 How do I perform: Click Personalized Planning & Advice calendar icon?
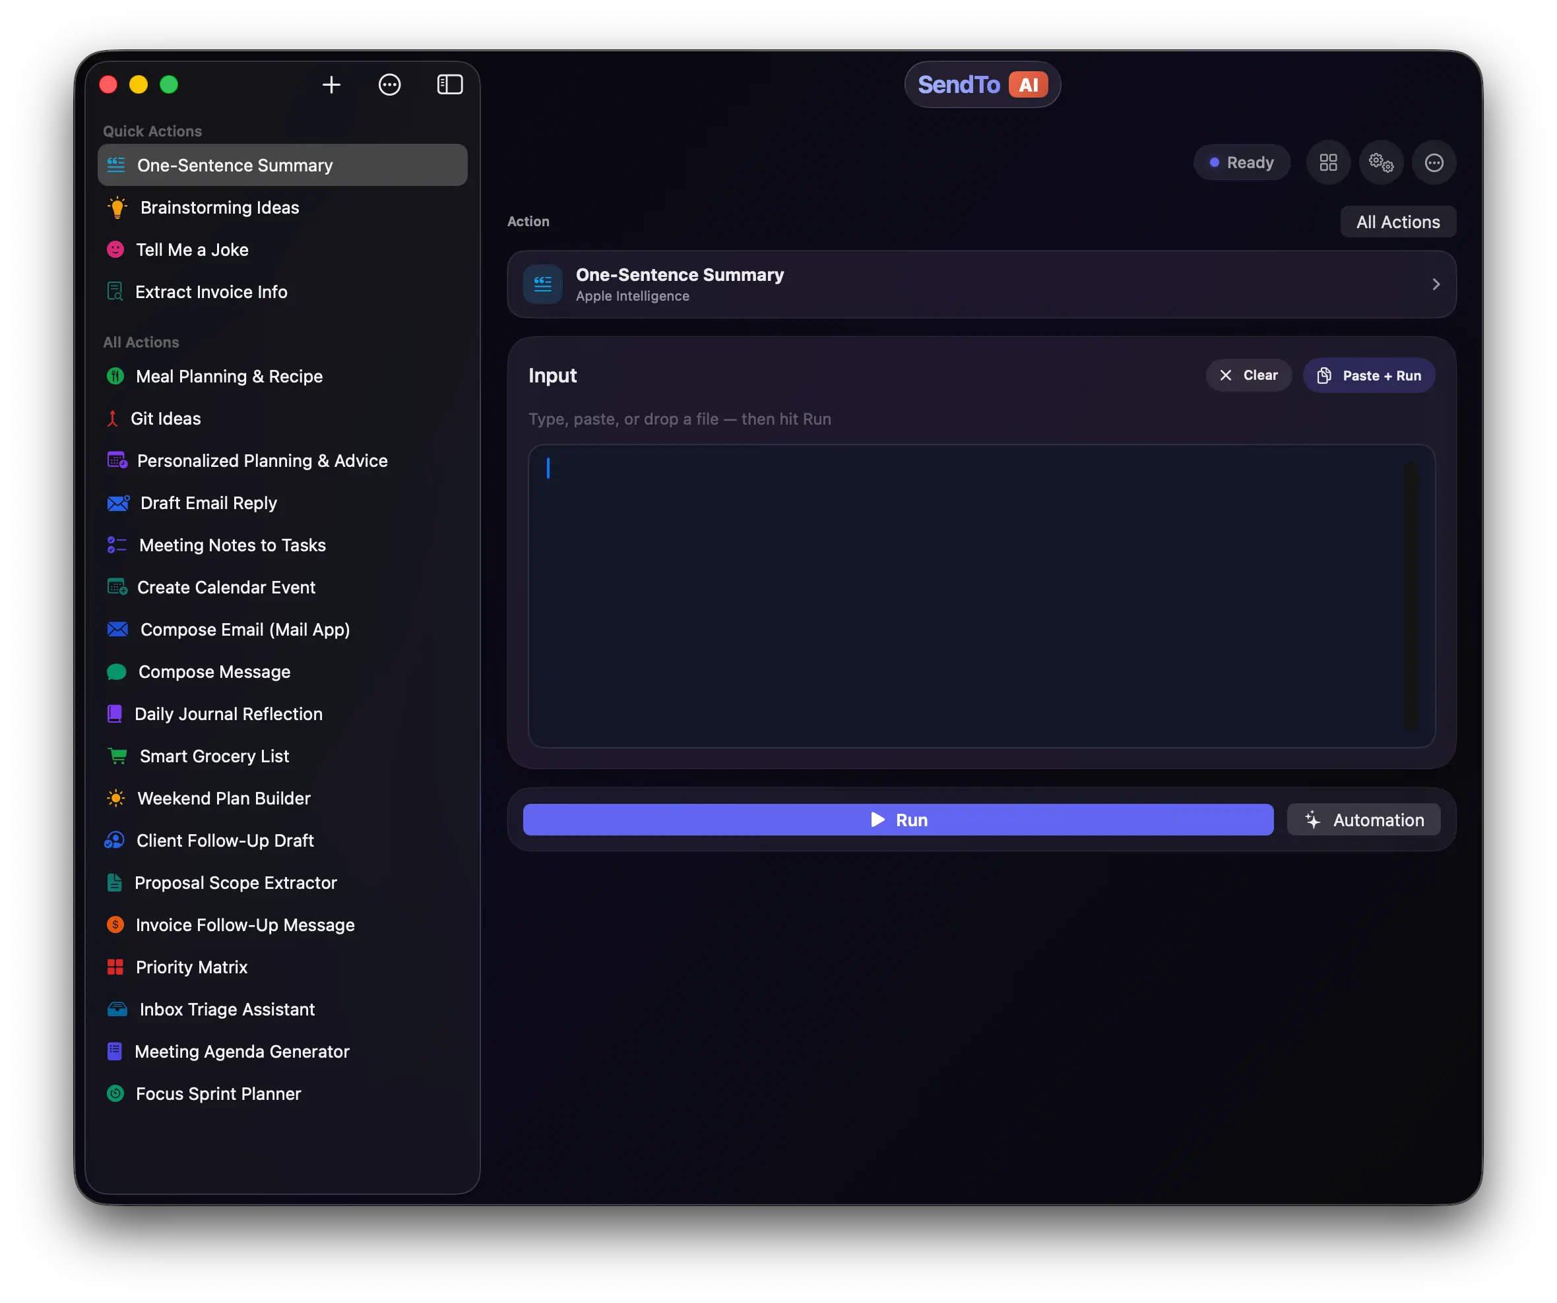(x=116, y=461)
